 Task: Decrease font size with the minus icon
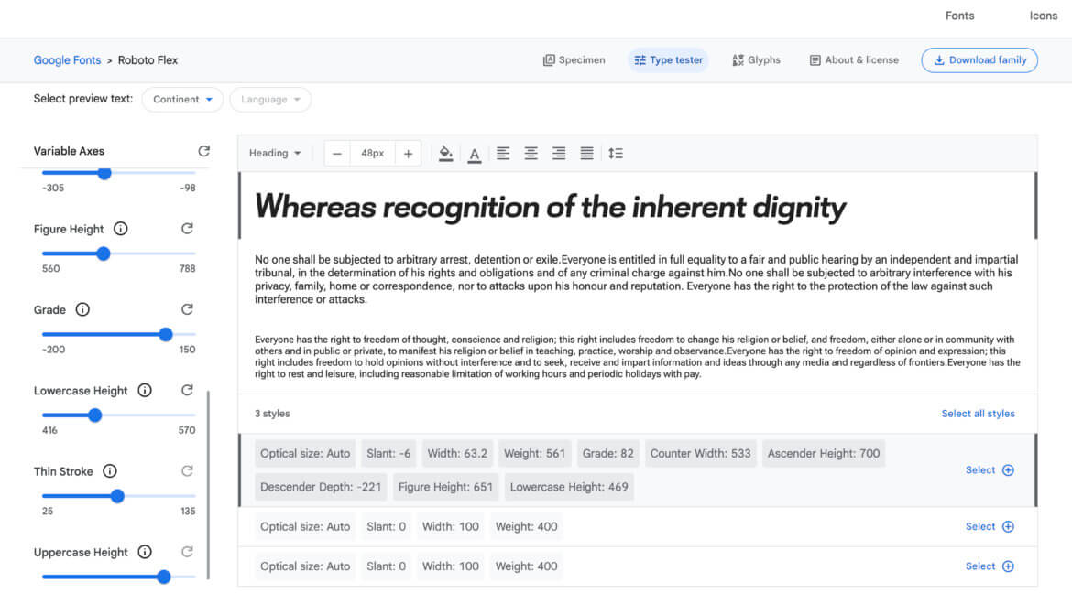336,153
